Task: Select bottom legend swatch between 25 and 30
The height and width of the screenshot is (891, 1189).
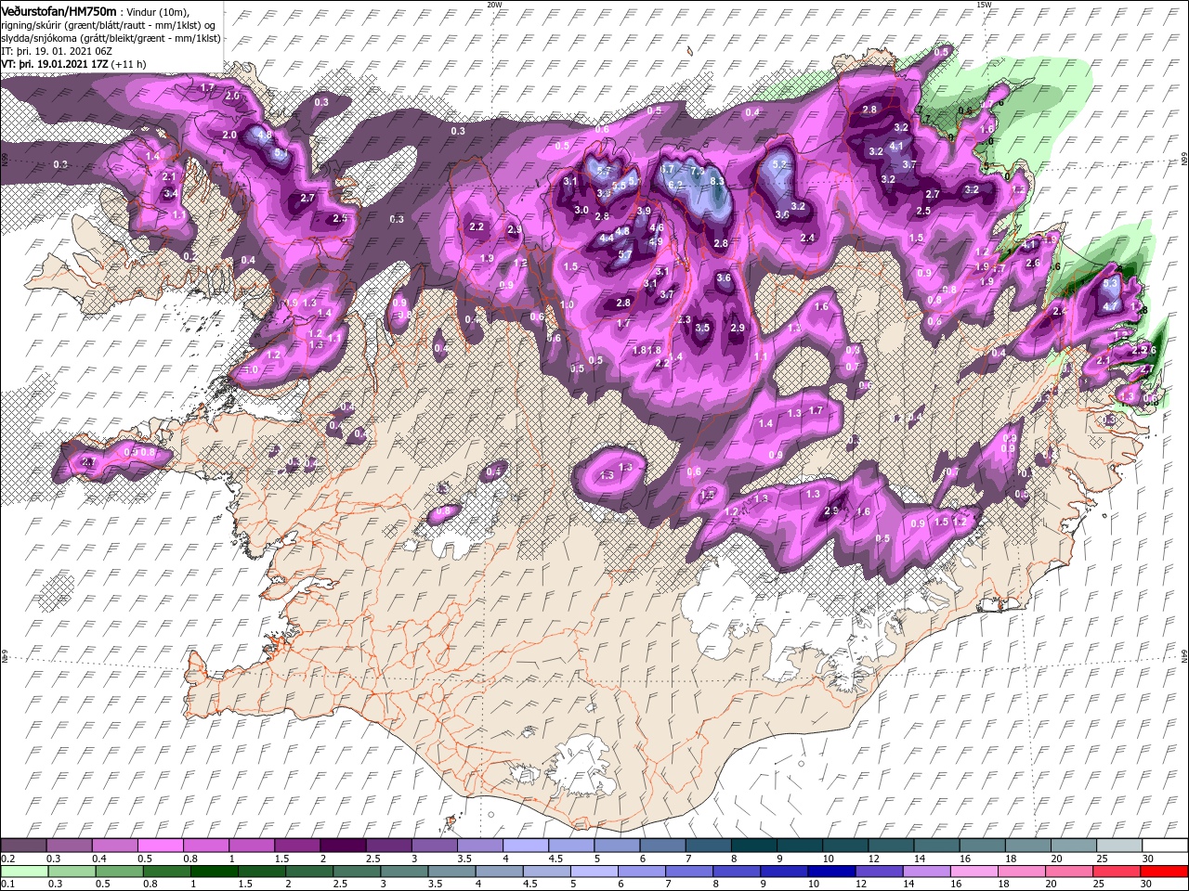Action: point(1117,871)
